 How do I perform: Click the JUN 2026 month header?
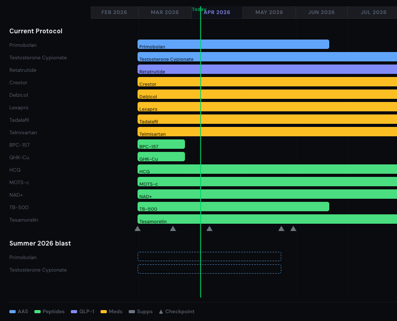point(321,12)
